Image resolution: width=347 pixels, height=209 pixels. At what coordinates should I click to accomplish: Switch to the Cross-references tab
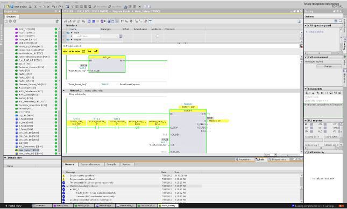(x=90, y=164)
